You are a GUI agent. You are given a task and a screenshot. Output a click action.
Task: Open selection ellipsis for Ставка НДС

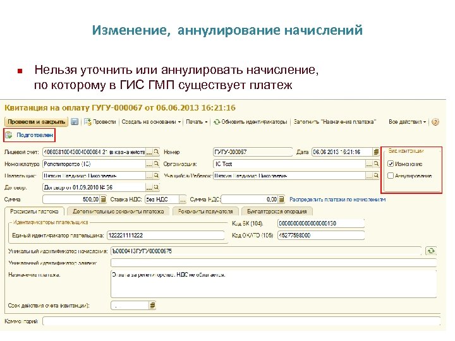point(183,200)
